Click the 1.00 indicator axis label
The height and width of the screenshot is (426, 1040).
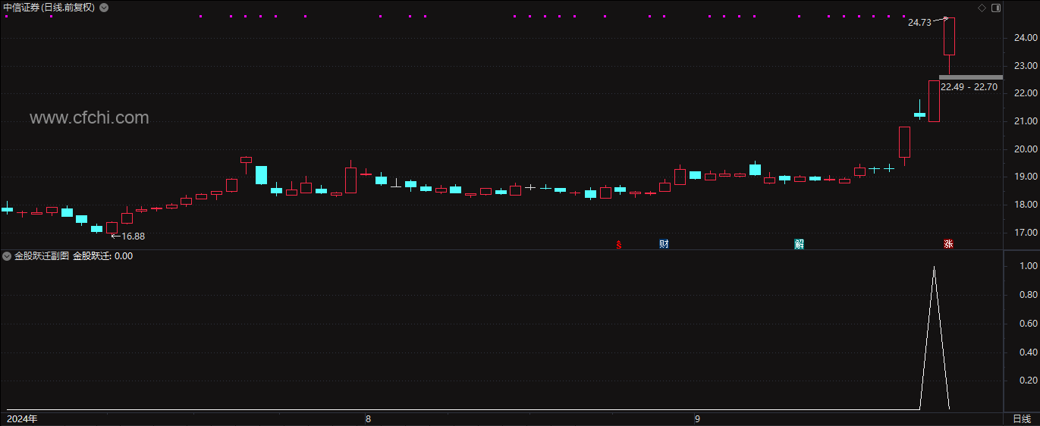pyautogui.click(x=1028, y=266)
